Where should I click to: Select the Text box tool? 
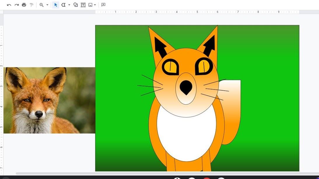pos(83,5)
